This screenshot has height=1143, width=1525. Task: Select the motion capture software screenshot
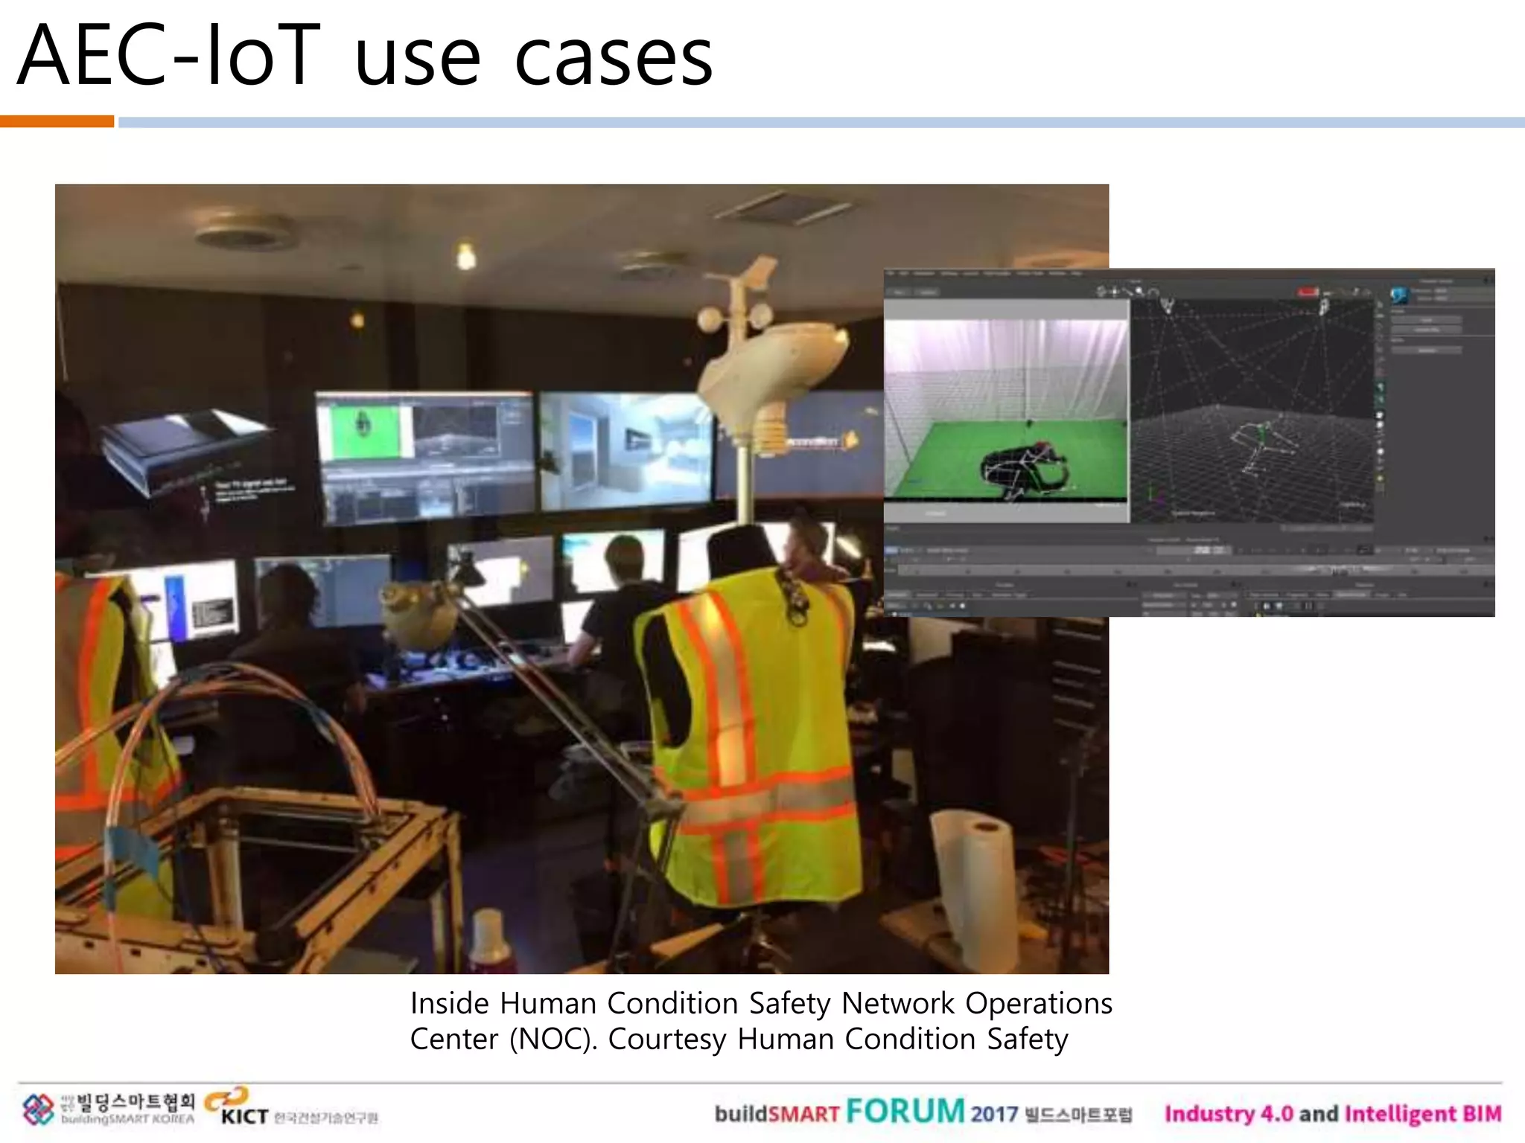pyautogui.click(x=1189, y=442)
